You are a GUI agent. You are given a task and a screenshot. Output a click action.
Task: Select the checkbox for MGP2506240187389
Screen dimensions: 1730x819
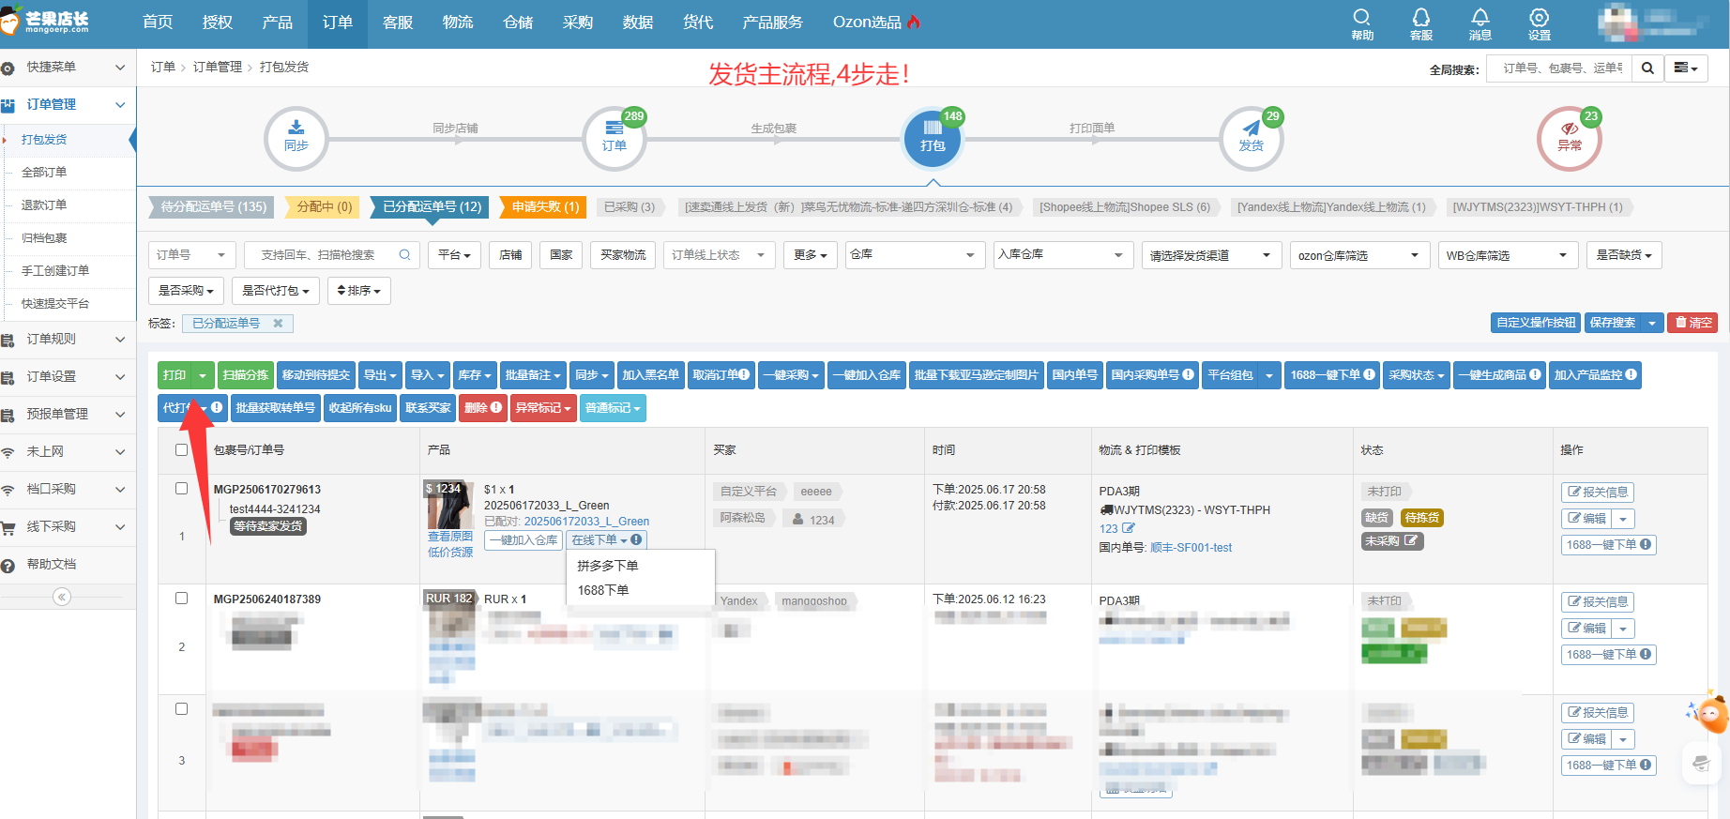pos(182,599)
